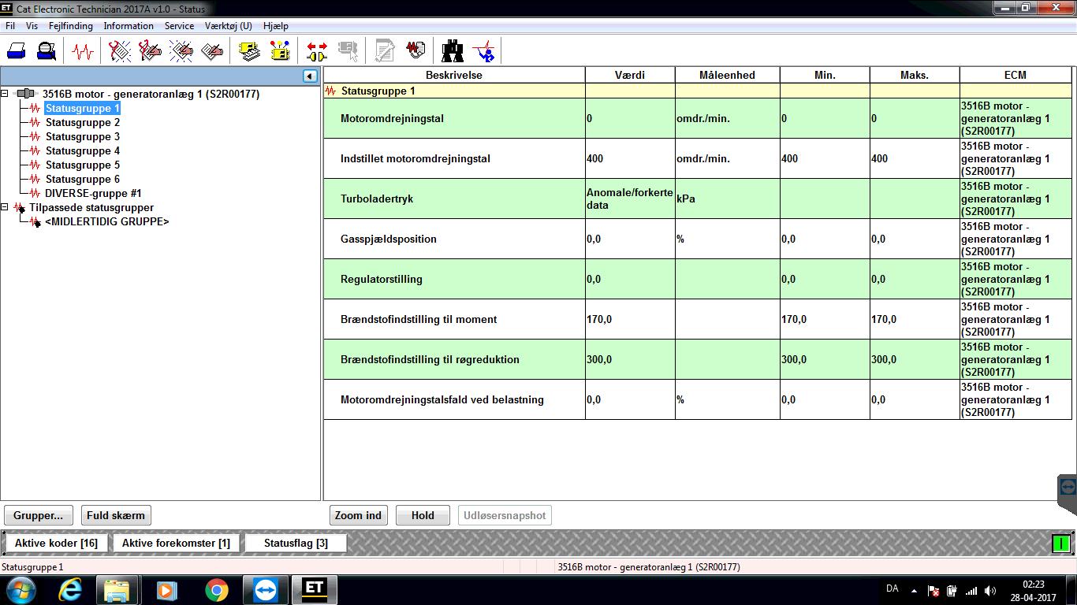Select Statusgruppe 6 in the tree
The image size is (1077, 605).
click(x=83, y=179)
